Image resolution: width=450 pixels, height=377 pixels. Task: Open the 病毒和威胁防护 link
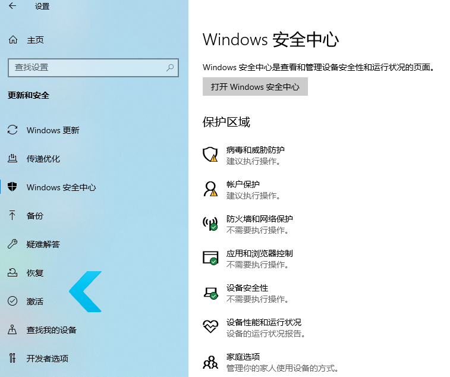point(255,150)
